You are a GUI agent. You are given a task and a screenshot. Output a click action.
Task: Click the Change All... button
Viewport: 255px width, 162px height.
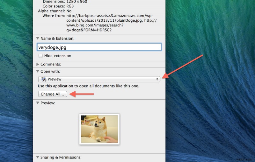point(53,94)
